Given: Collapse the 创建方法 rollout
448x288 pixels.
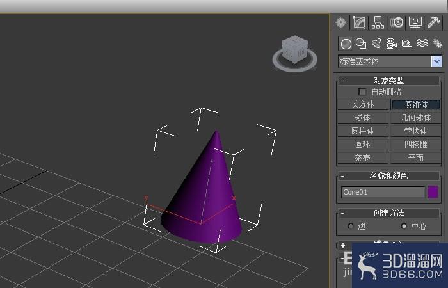Looking at the screenshot, I should pyautogui.click(x=388, y=213).
